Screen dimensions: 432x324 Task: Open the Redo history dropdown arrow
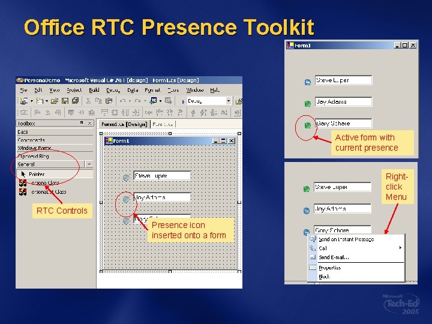145,101
